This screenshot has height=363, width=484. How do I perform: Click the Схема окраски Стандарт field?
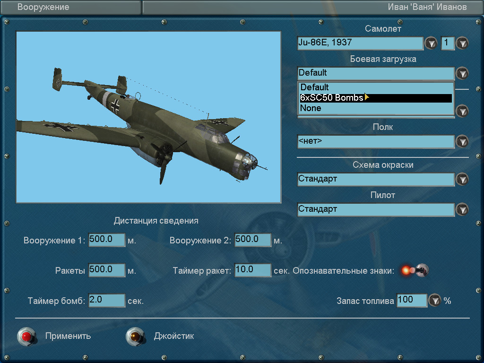click(x=376, y=179)
